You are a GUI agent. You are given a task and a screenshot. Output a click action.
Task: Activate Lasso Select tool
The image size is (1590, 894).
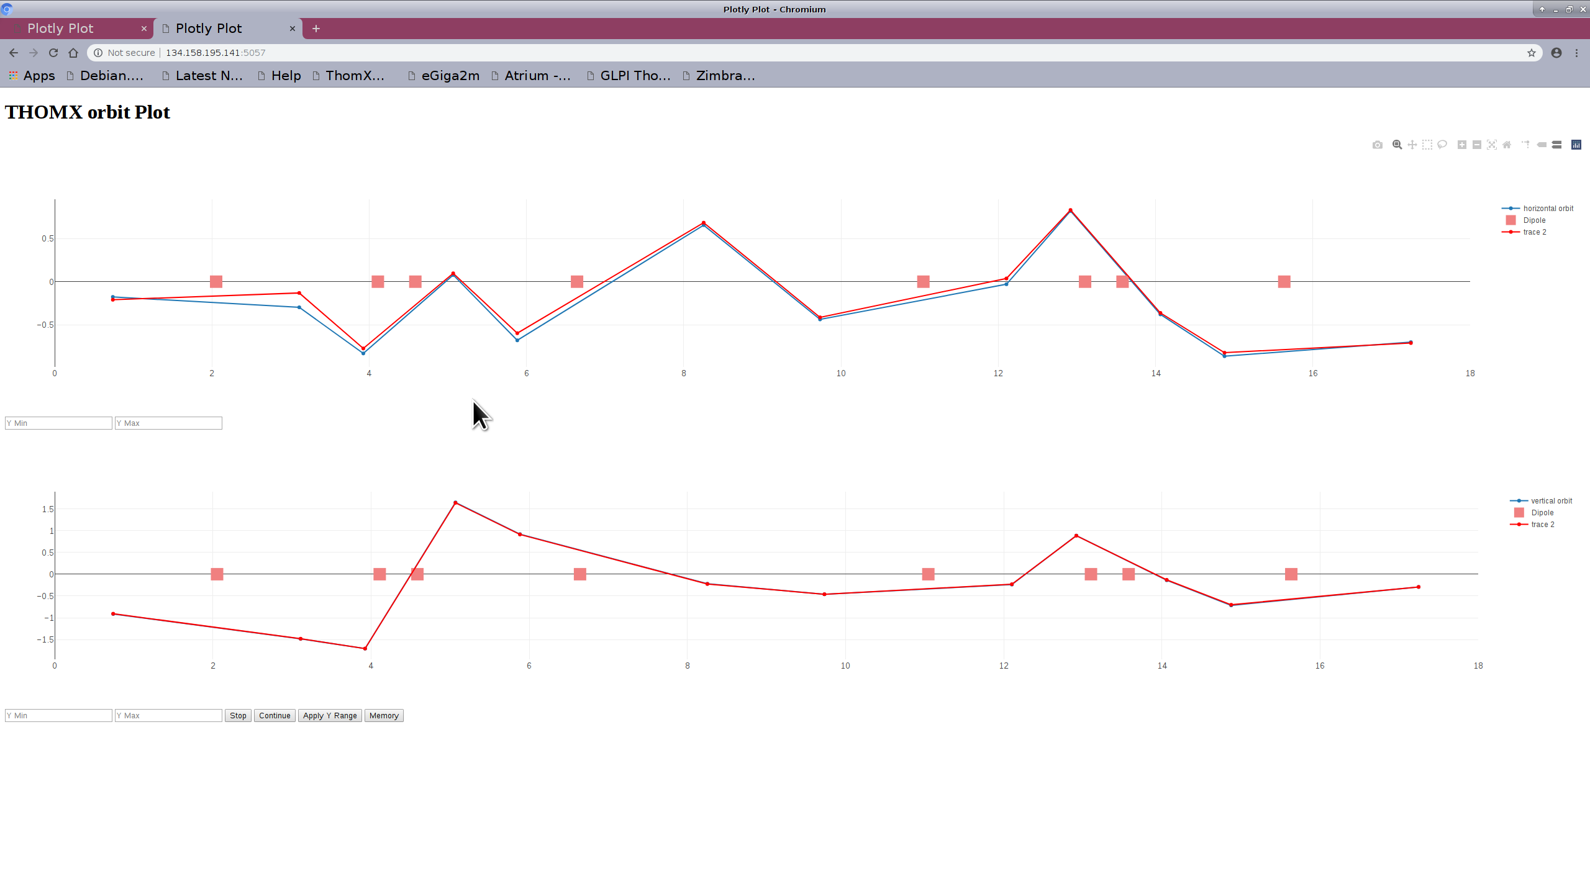point(1442,145)
